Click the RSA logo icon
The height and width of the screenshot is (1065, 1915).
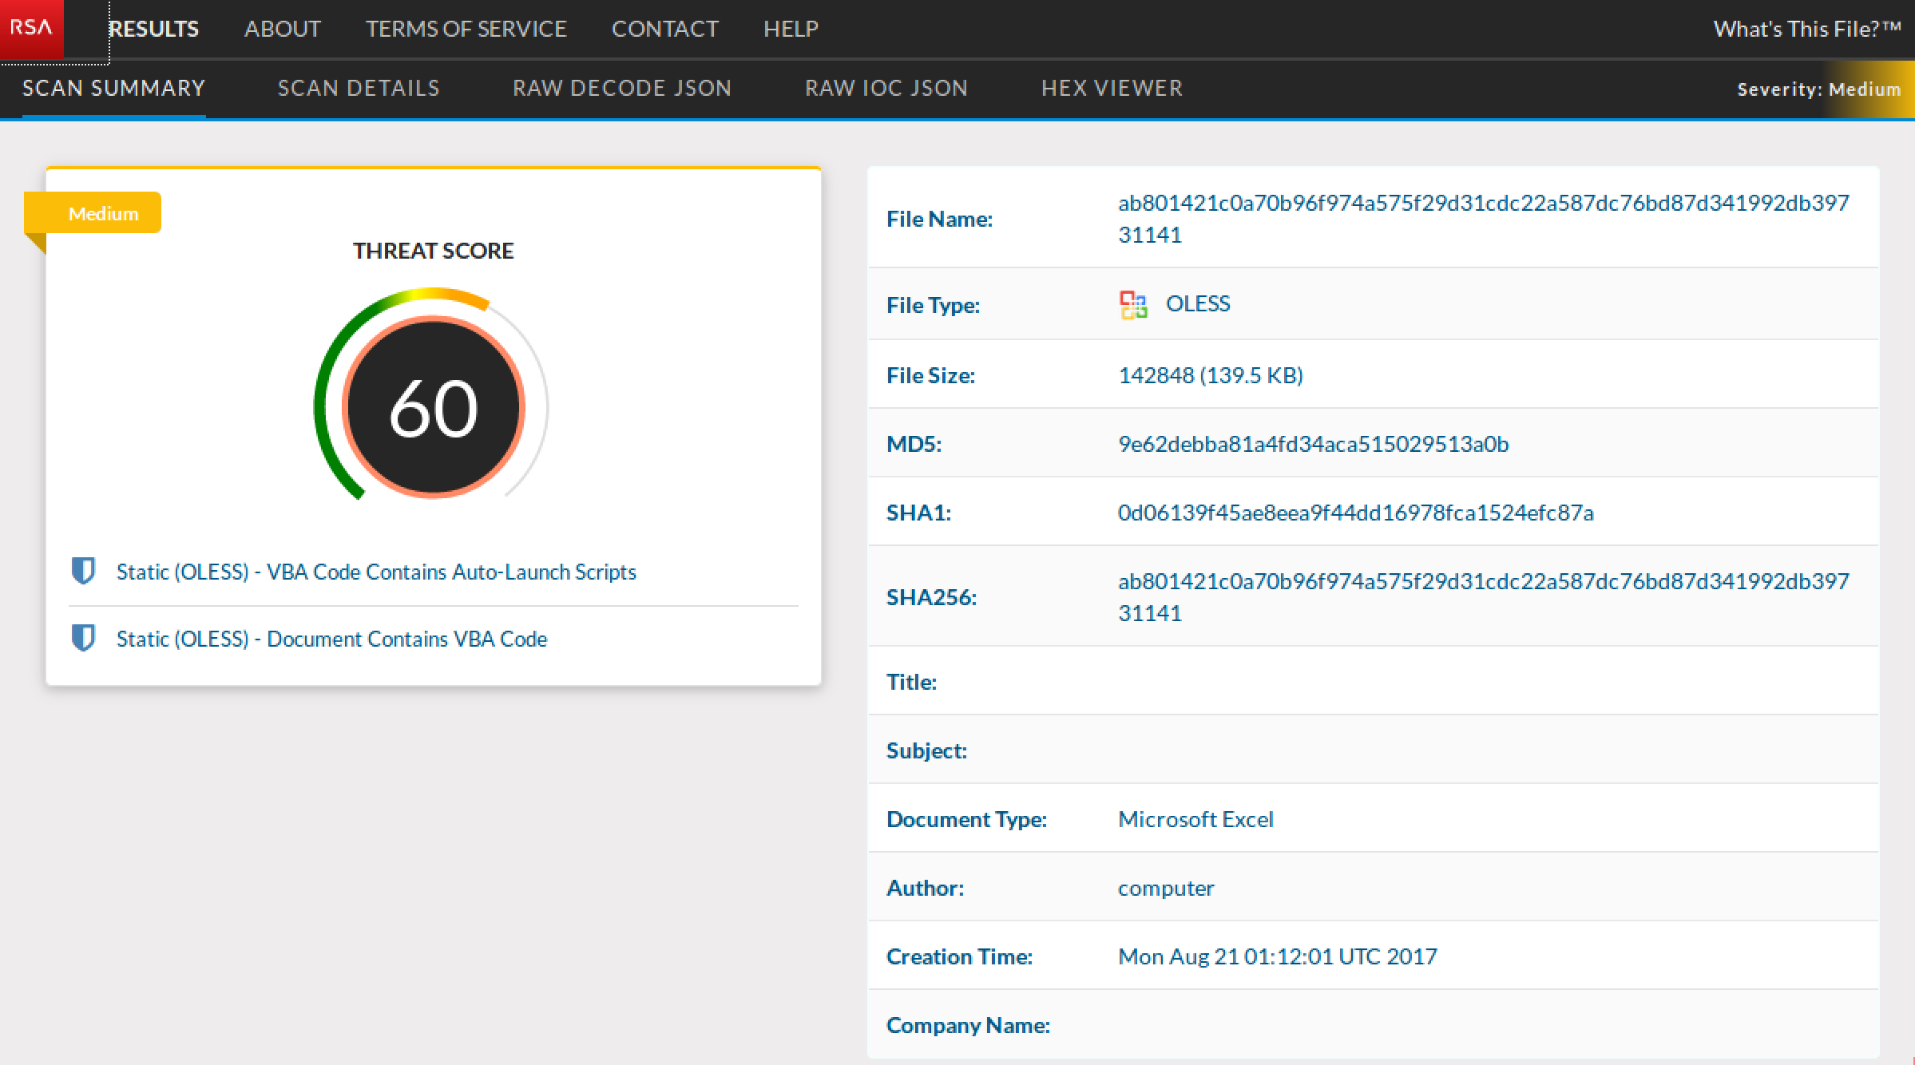point(31,28)
